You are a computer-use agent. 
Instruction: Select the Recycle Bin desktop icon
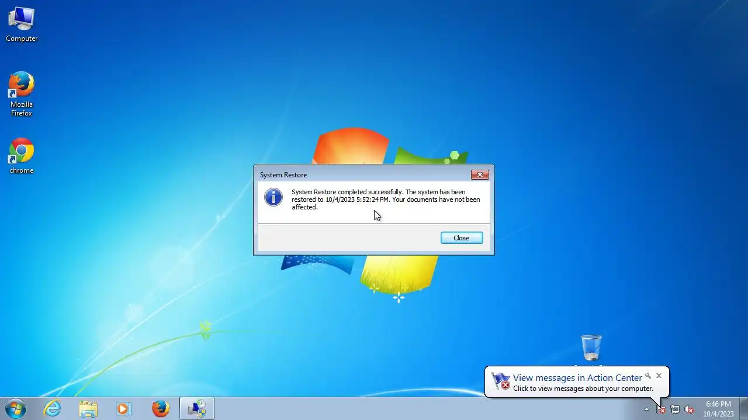tap(591, 349)
